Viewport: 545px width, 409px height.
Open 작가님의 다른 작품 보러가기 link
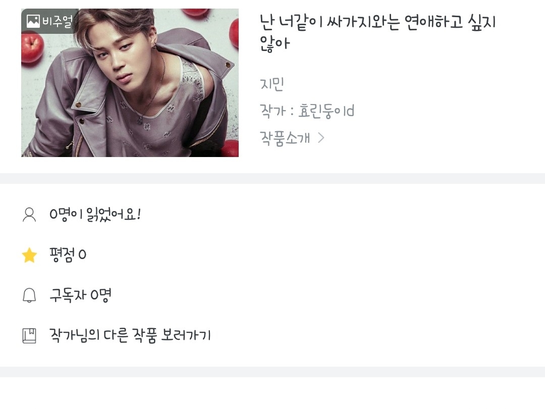point(130,335)
